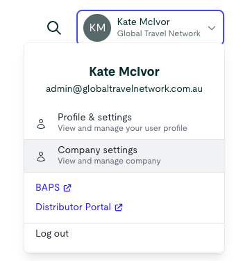The height and width of the screenshot is (261, 252).
Task: Click the external link icon beside Distributor Portal
Action: [x=119, y=207]
